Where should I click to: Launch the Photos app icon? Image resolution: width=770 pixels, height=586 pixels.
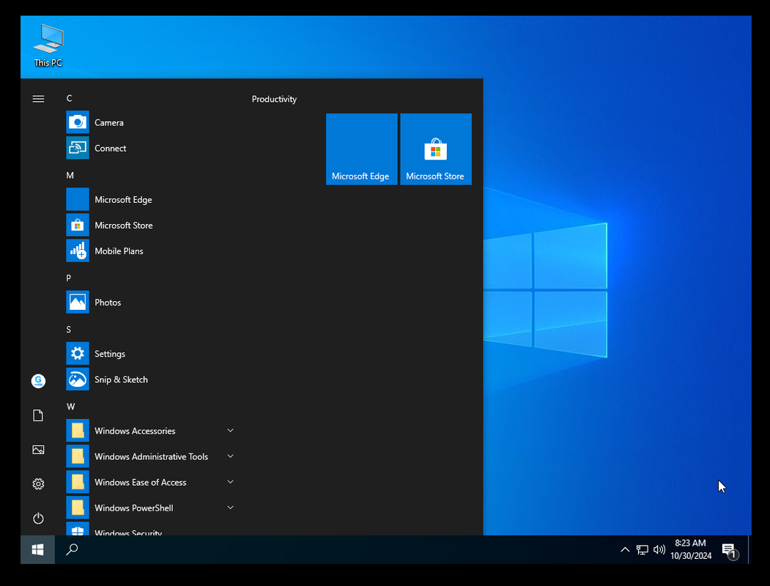[78, 302]
